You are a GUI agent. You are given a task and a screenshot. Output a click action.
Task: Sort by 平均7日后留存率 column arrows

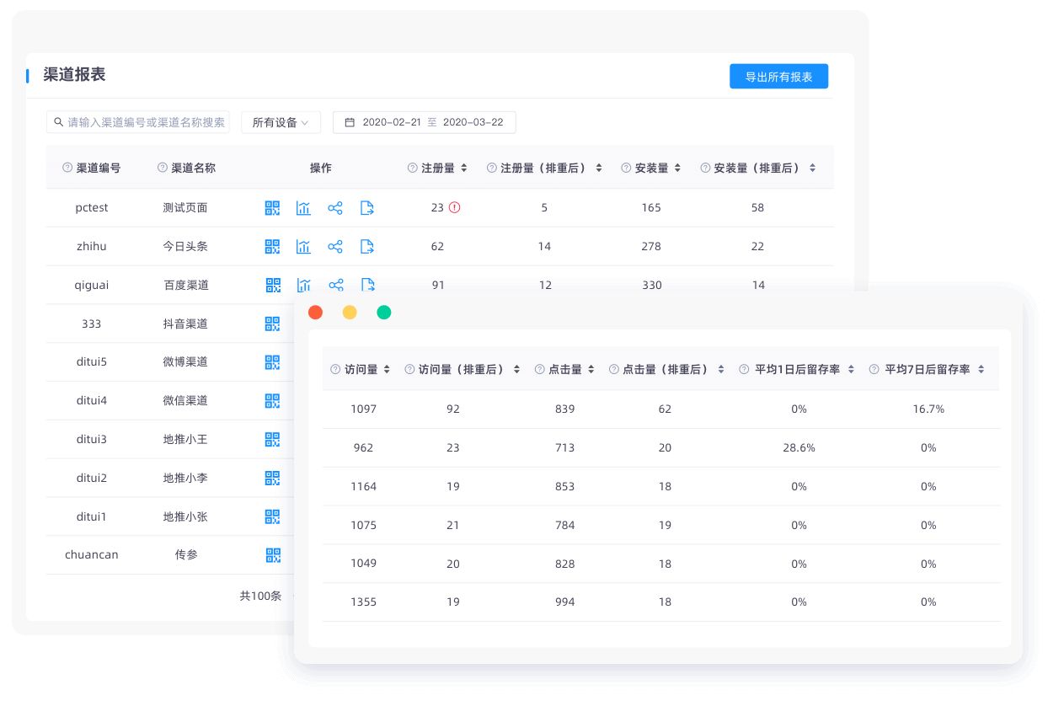coord(981,369)
